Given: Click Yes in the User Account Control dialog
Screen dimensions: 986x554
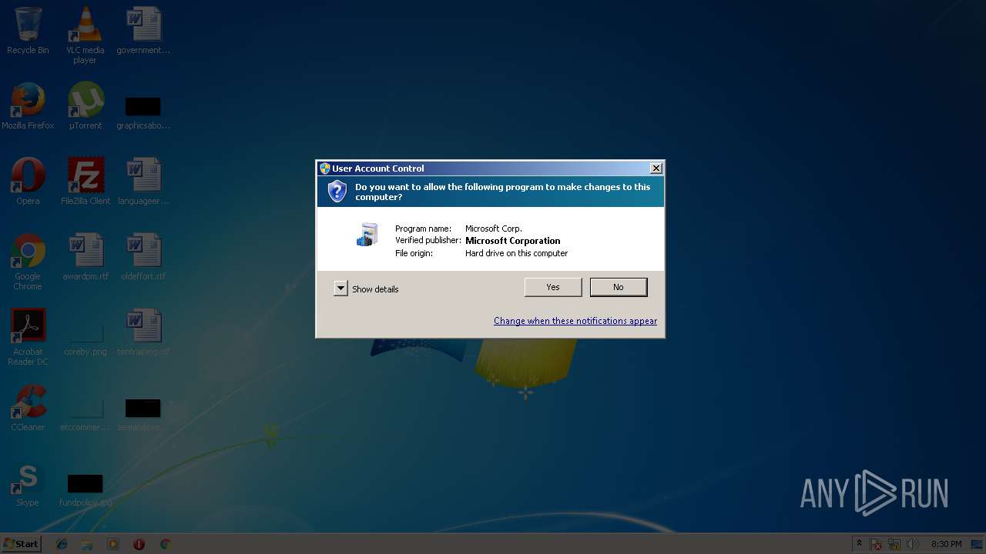Looking at the screenshot, I should [x=553, y=287].
